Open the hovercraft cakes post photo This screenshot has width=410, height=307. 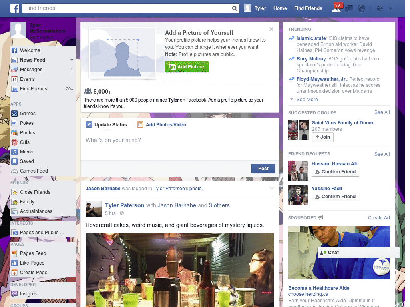click(x=180, y=270)
